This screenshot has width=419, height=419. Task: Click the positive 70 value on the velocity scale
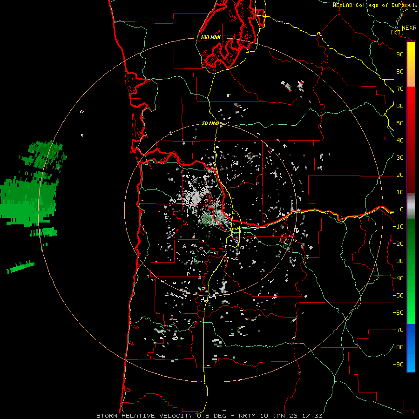pos(400,89)
